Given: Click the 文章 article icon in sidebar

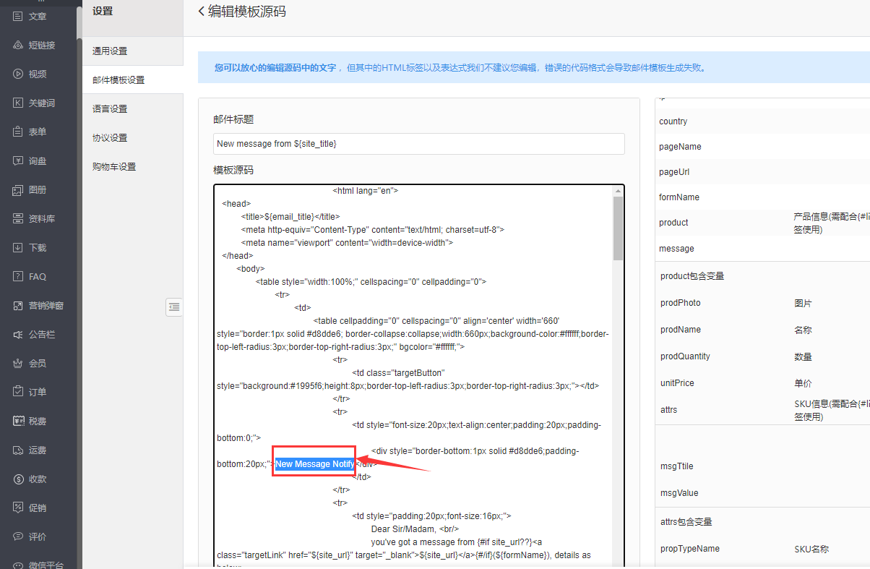Looking at the screenshot, I should click(x=18, y=16).
